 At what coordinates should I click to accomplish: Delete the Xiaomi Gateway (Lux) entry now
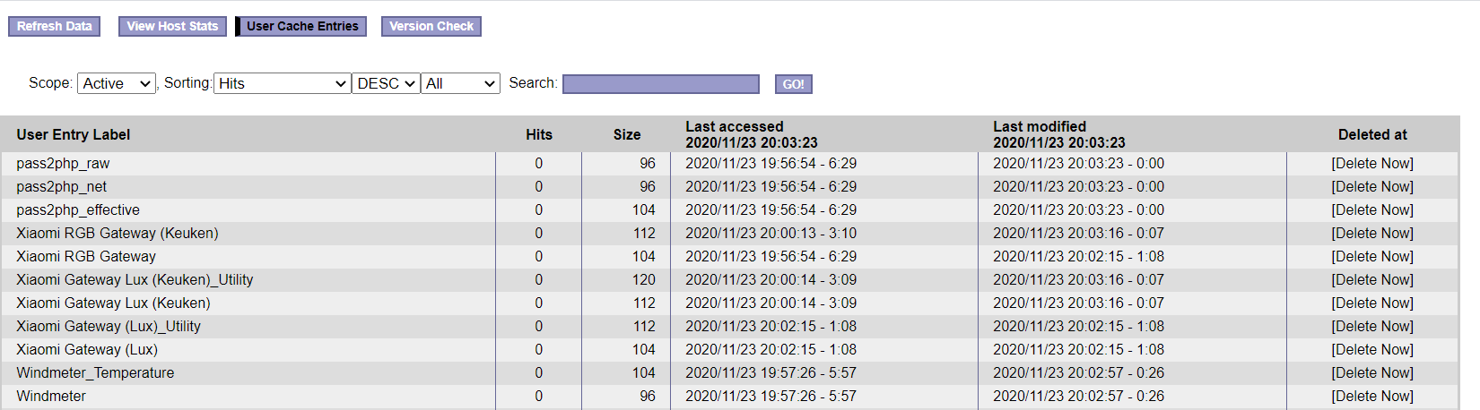[1371, 349]
